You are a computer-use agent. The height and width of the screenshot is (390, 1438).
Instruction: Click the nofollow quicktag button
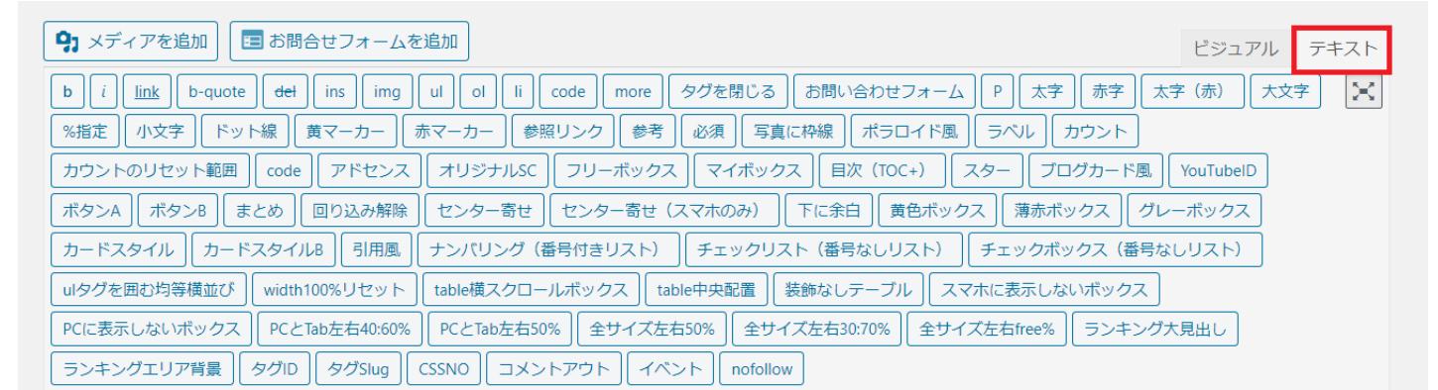(762, 369)
